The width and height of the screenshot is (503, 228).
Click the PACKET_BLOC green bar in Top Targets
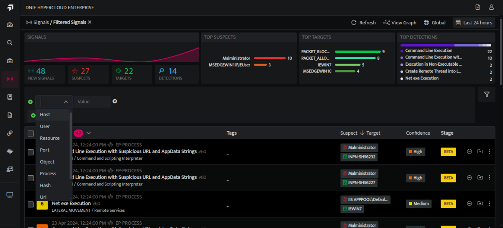tap(358, 51)
